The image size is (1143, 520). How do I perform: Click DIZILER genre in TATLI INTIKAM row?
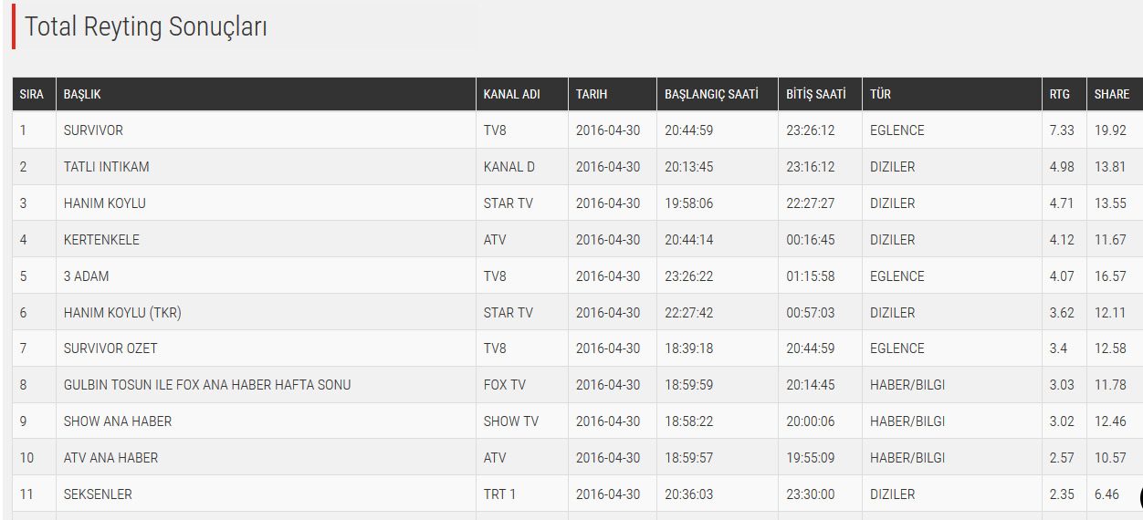coord(893,167)
